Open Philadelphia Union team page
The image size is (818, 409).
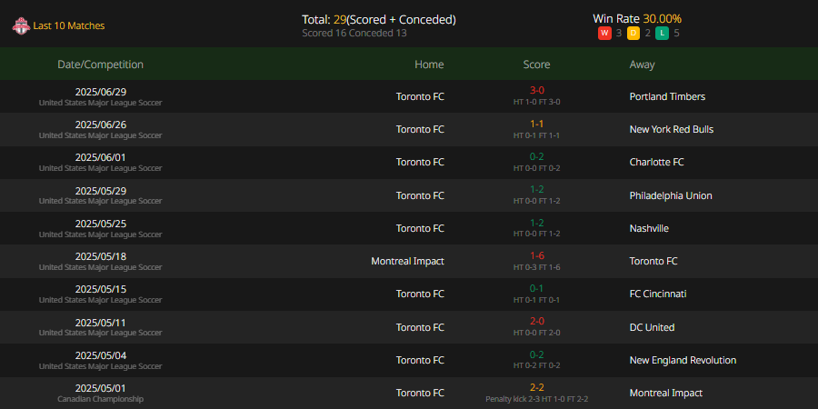(670, 195)
